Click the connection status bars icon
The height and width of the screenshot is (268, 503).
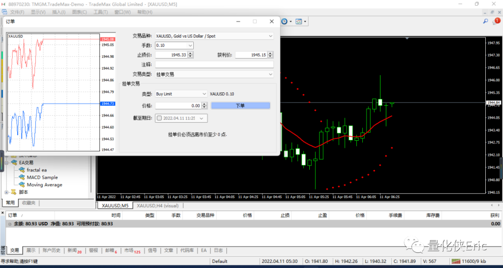click(x=456, y=261)
